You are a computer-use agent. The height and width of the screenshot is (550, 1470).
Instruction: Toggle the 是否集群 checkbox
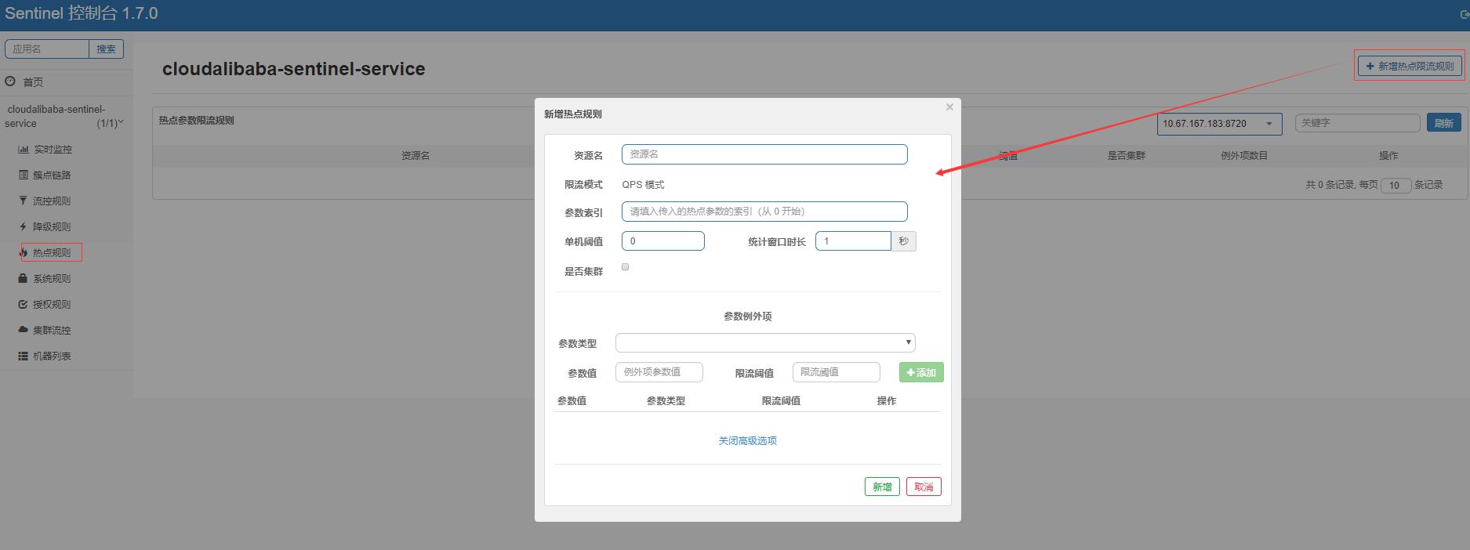[x=625, y=267]
